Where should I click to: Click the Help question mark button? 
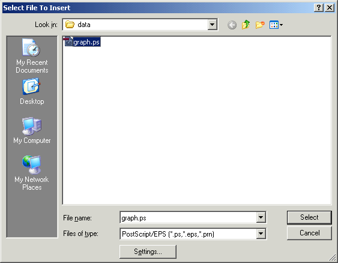pyautogui.click(x=319, y=8)
